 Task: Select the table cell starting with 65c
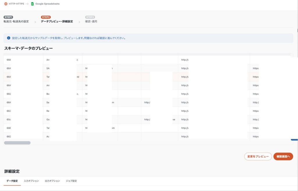point(9,119)
